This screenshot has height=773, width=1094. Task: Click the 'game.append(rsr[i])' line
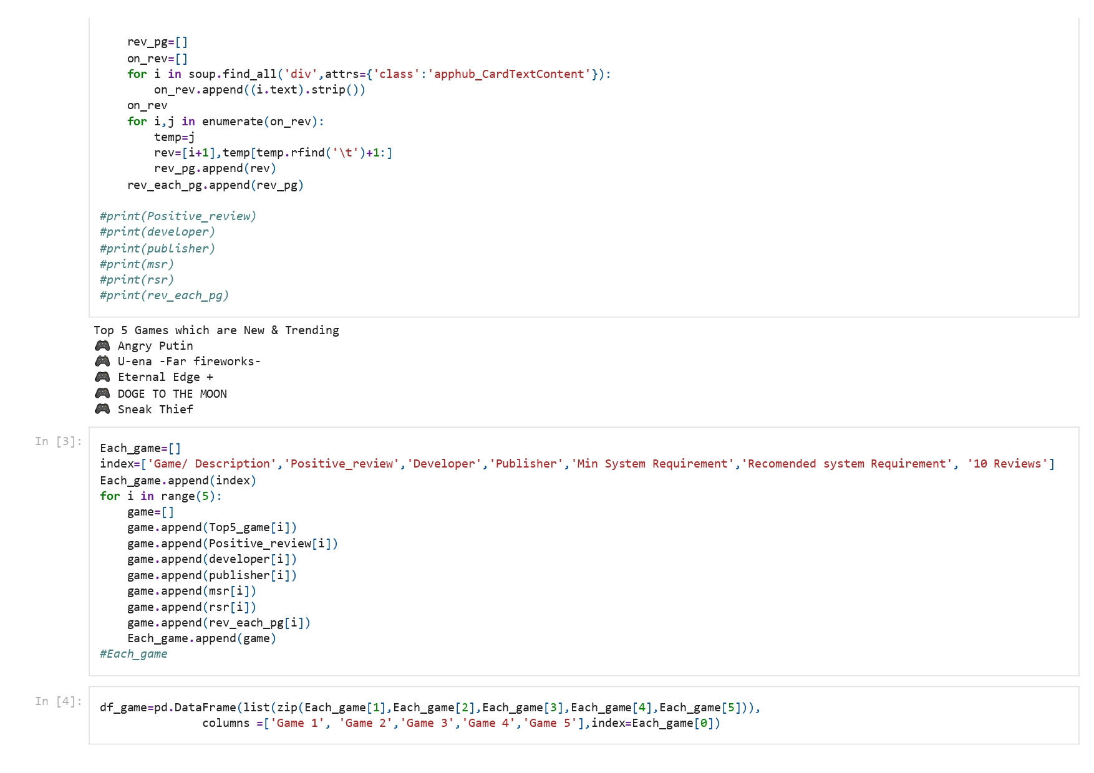(191, 607)
